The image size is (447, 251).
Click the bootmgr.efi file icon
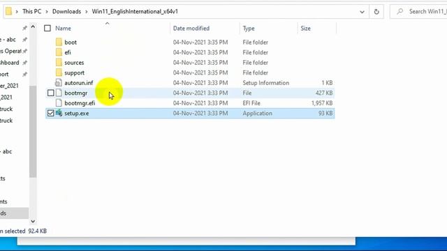[x=59, y=103]
